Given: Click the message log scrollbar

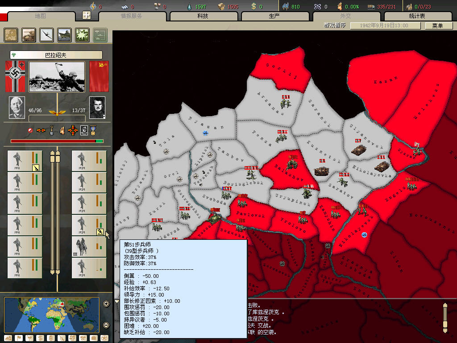Looking at the screenshot, I should 445,318.
